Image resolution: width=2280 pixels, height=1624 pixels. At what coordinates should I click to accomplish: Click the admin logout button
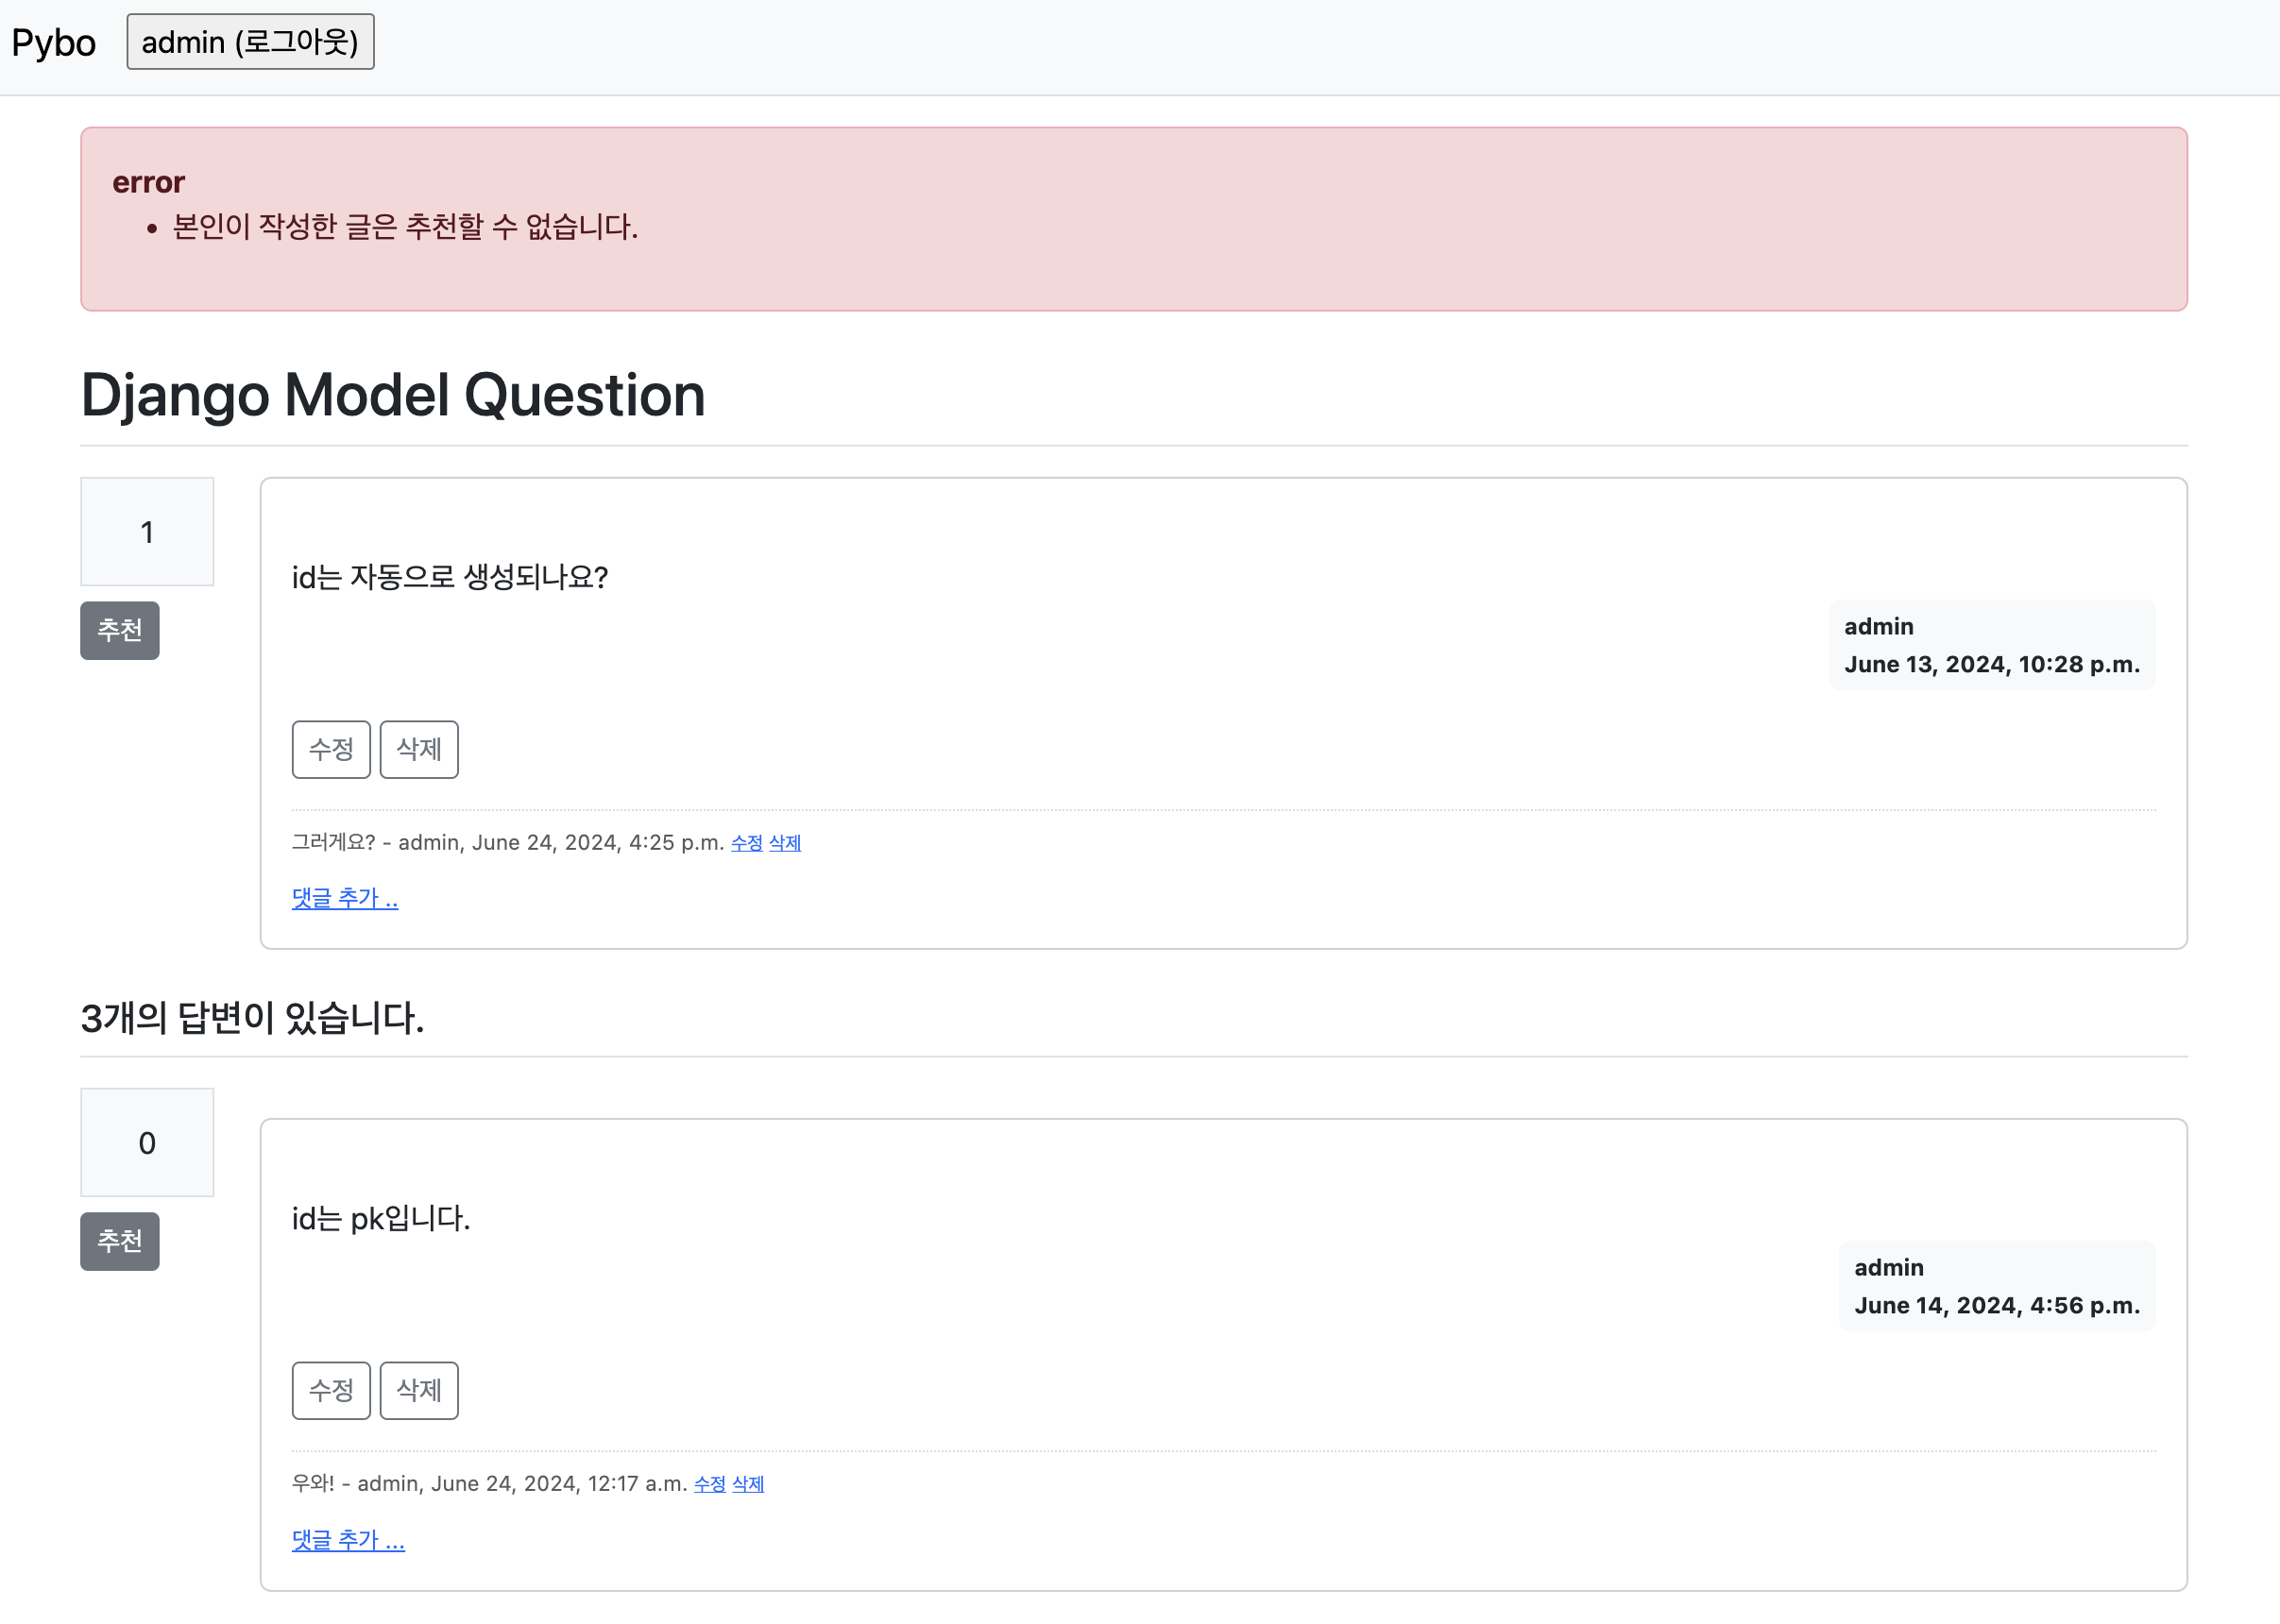[250, 42]
